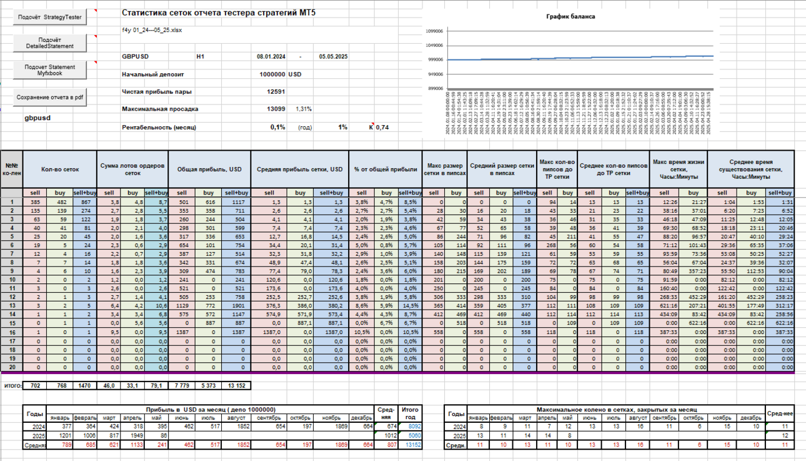Viewport: 806px width, 461px height.
Task: Select the Макс время жизни сетки header
Action: click(x=677, y=169)
